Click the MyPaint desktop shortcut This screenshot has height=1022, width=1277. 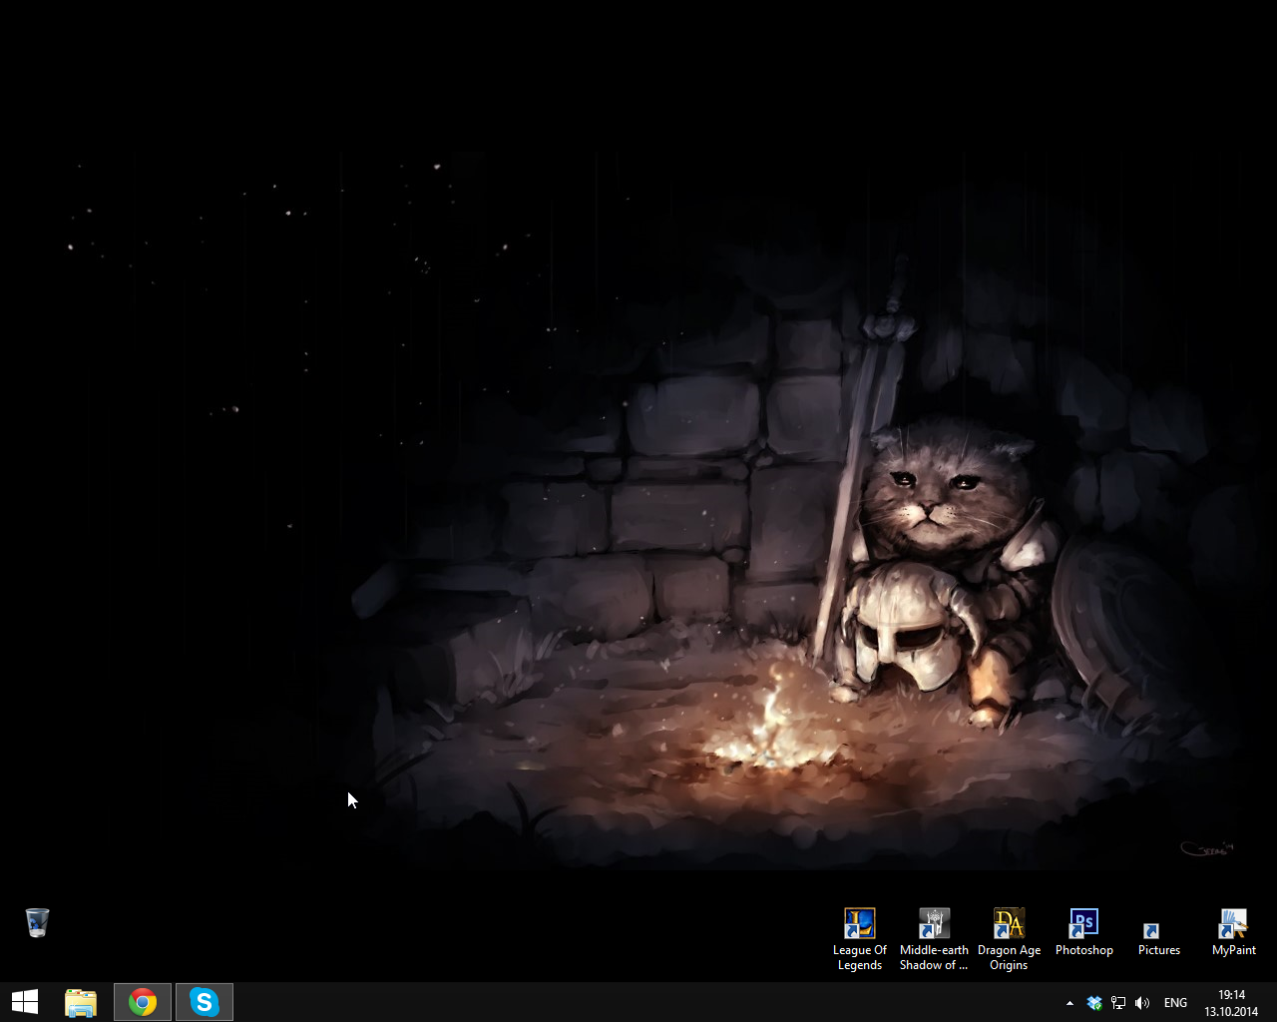click(1233, 924)
